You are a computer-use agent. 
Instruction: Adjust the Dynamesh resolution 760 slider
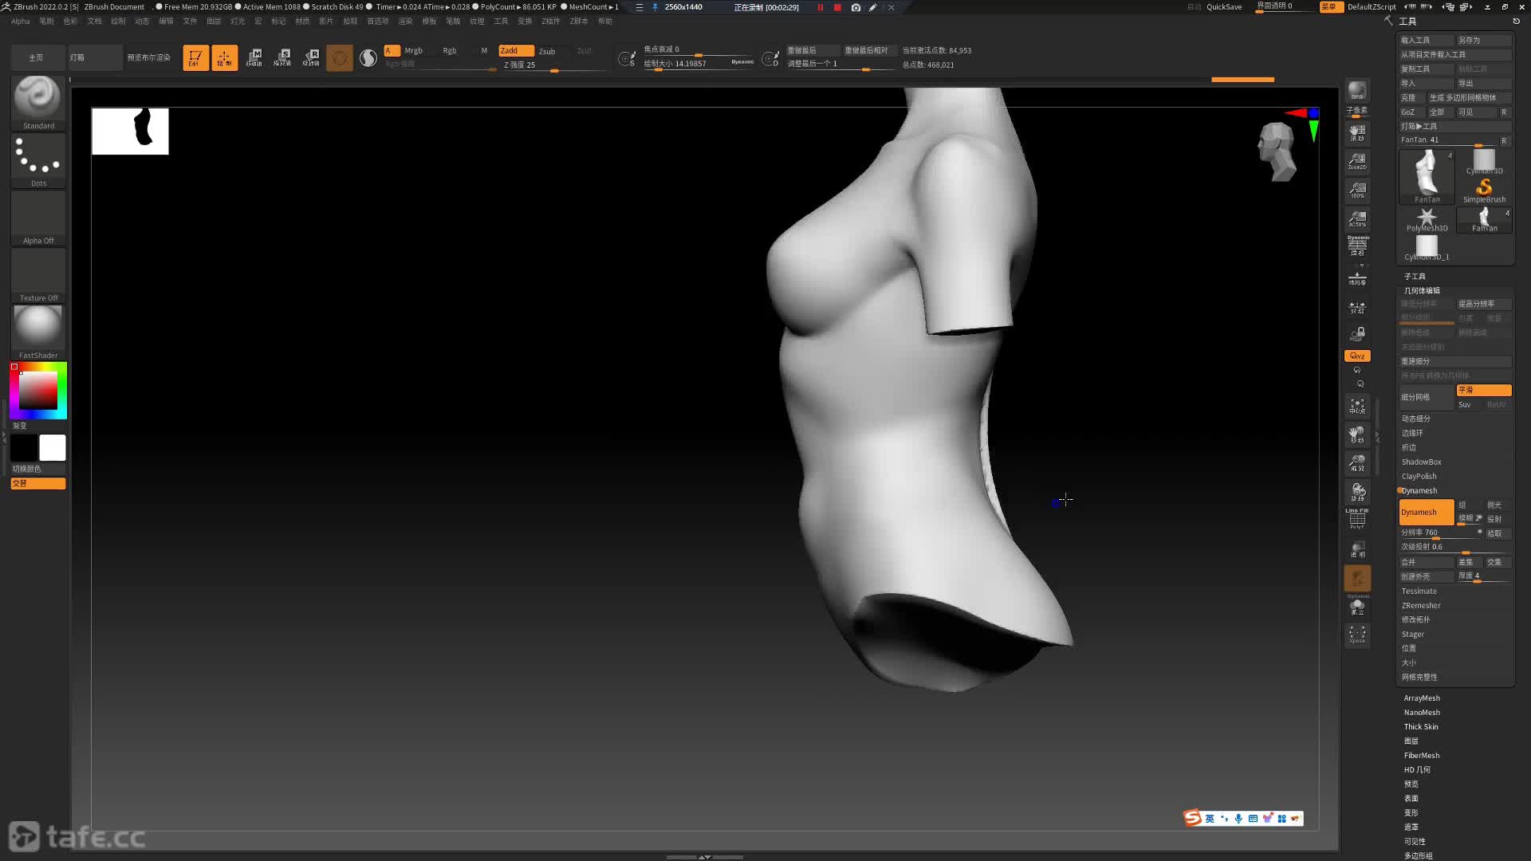(x=1442, y=533)
